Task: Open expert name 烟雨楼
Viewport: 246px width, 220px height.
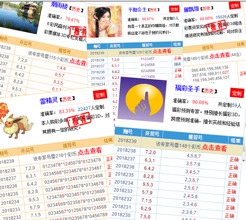Action: [59, 6]
